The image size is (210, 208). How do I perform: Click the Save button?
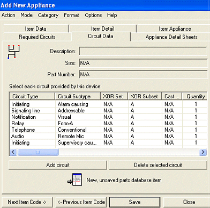(x=134, y=202)
